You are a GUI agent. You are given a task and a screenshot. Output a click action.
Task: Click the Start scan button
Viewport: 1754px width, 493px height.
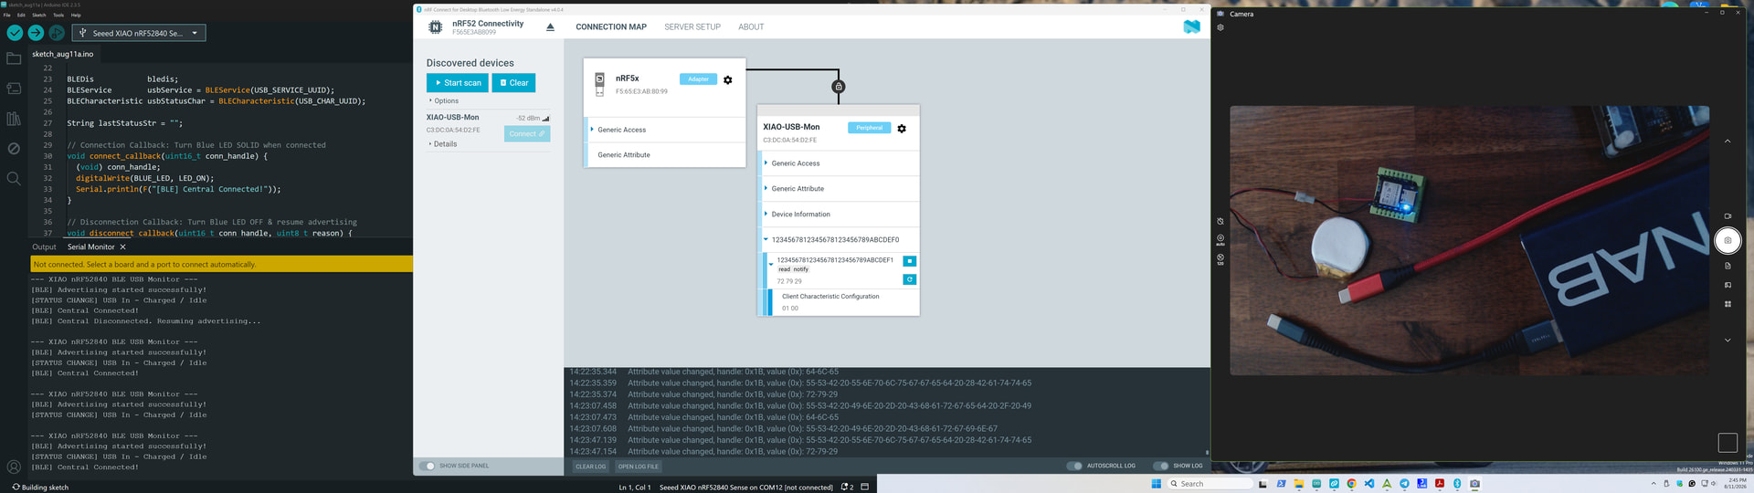[x=458, y=83]
